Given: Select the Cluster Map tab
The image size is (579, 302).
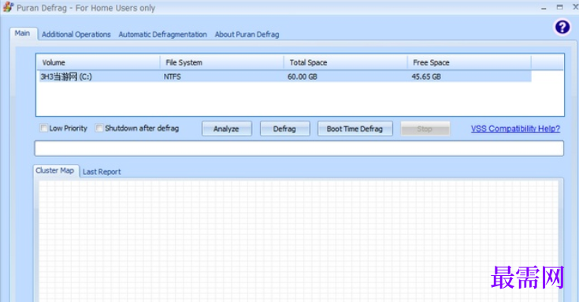Looking at the screenshot, I should click(x=55, y=170).
